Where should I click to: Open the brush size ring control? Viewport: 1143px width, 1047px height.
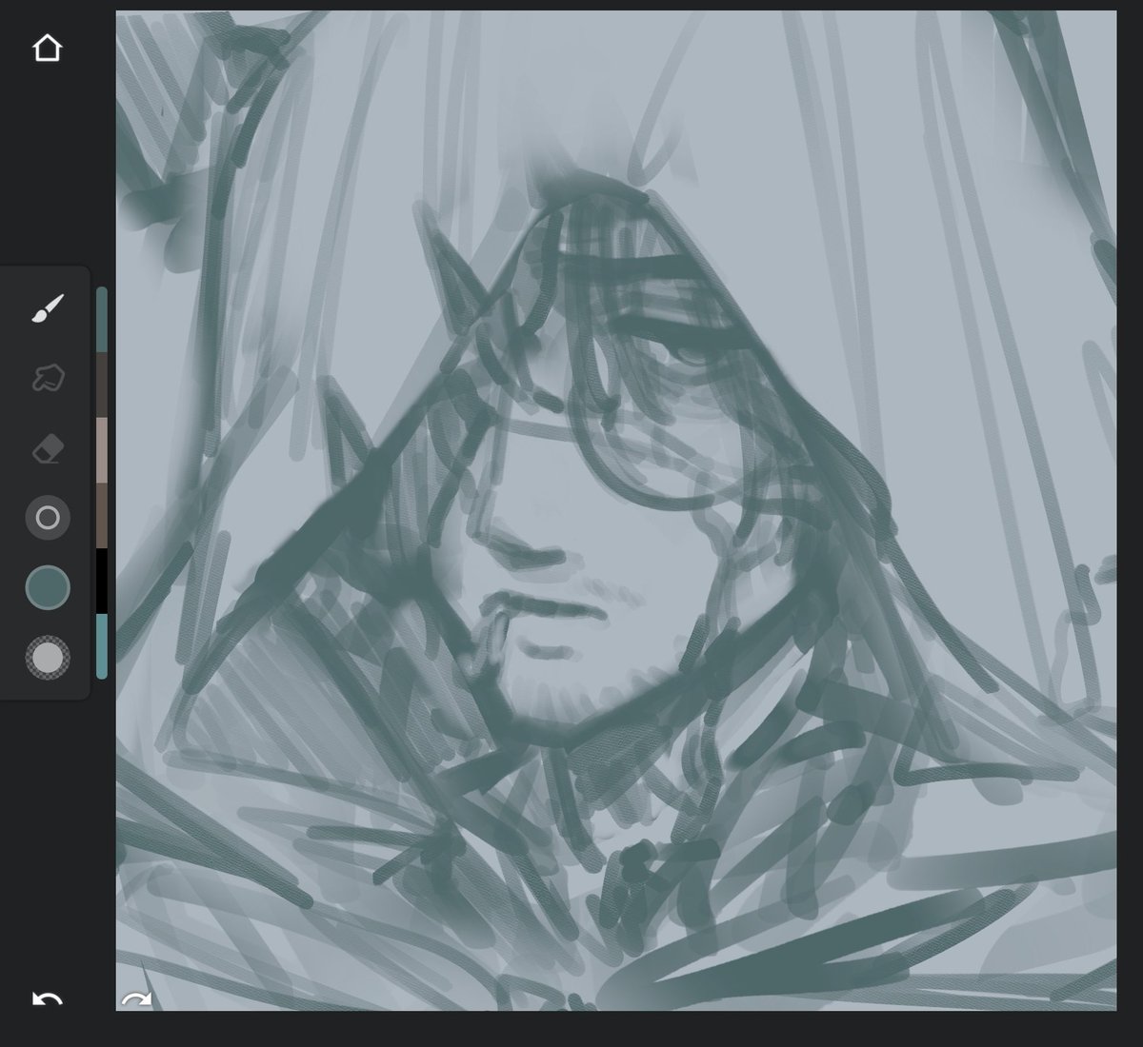[48, 518]
